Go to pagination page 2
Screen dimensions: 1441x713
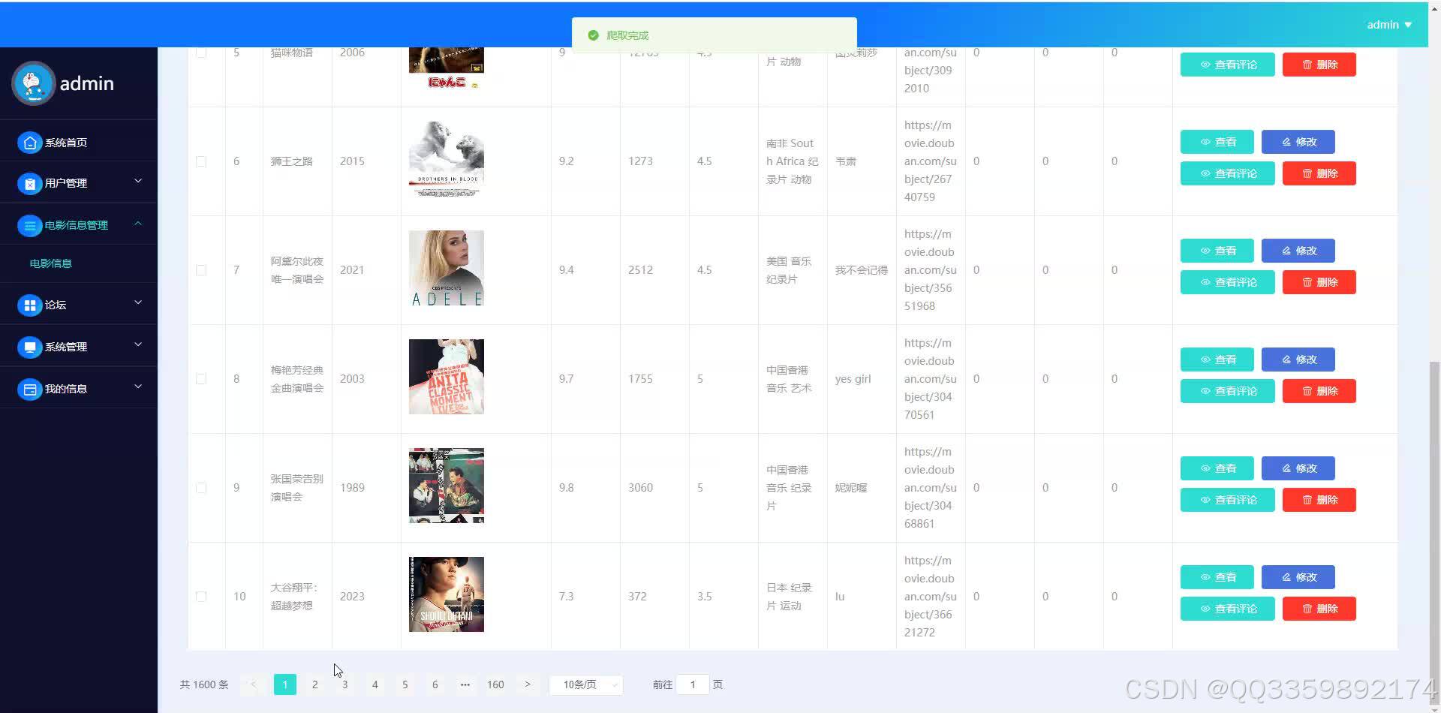315,684
